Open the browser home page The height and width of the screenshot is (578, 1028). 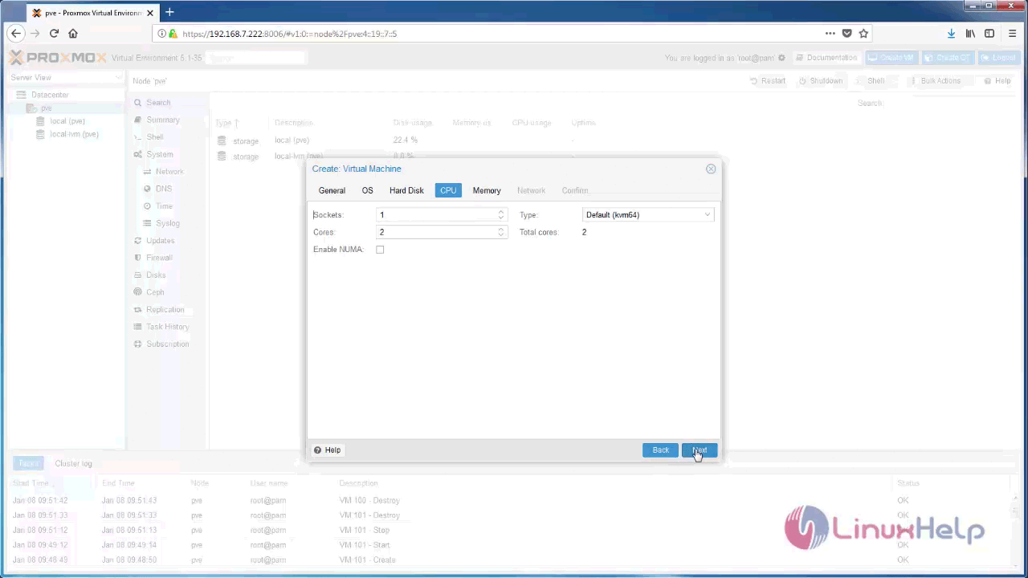click(73, 34)
